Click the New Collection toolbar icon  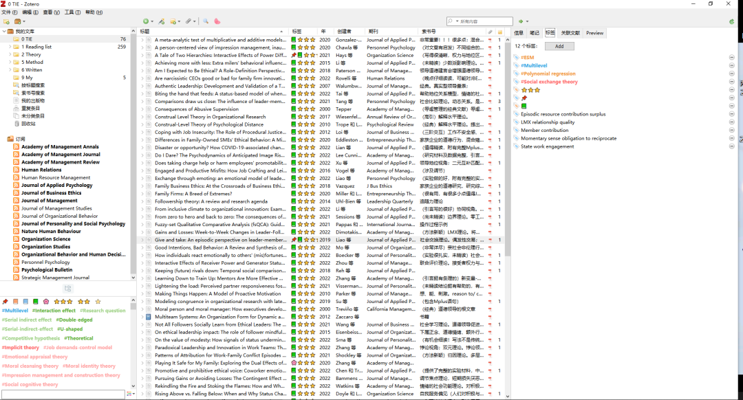6,21
